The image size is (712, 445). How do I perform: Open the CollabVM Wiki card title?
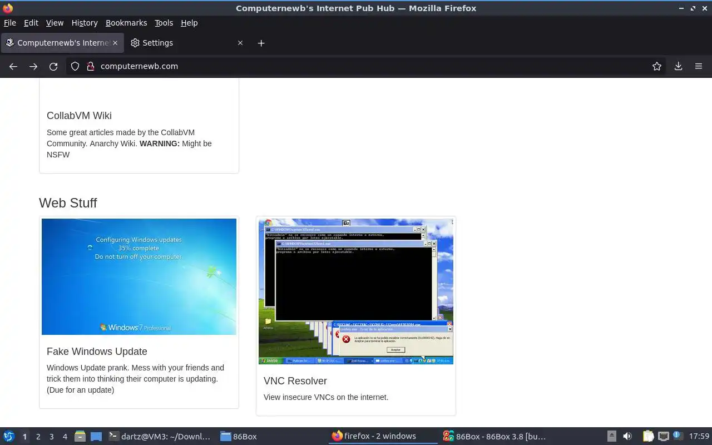[79, 116]
